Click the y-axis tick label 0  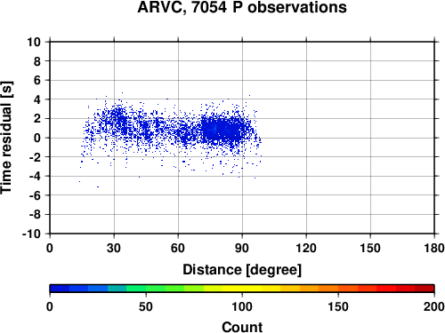click(37, 138)
